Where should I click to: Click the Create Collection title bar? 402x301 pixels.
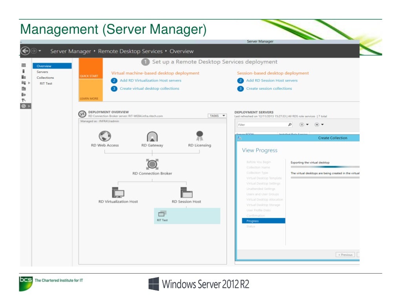coord(298,138)
